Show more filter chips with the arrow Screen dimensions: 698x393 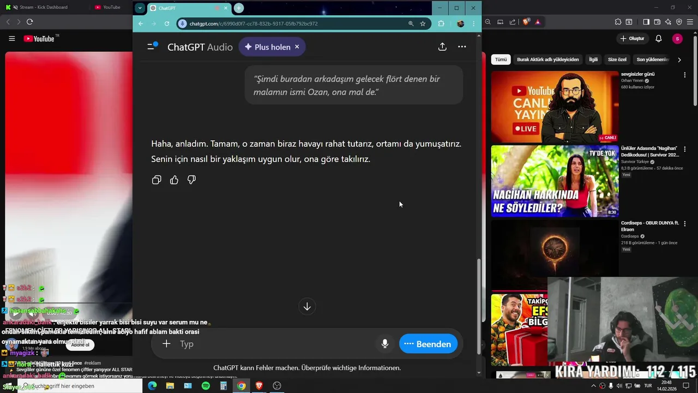click(679, 59)
